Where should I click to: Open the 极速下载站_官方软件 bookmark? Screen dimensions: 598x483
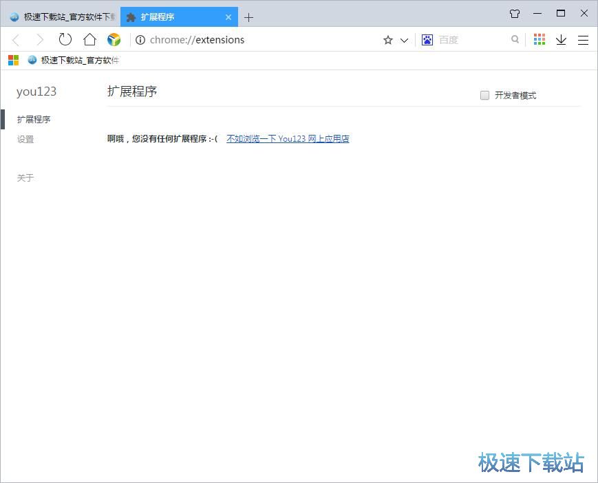pos(73,61)
